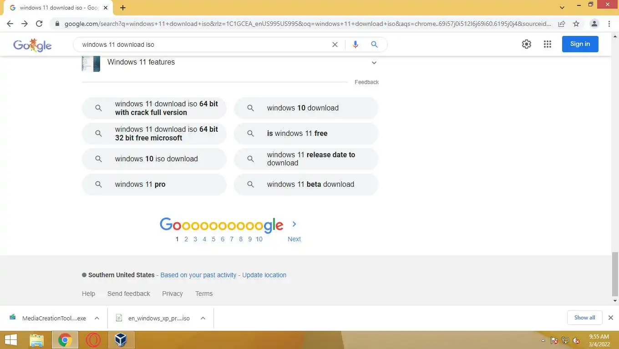Open the MediaCreationTool exe download

[x=48, y=318]
